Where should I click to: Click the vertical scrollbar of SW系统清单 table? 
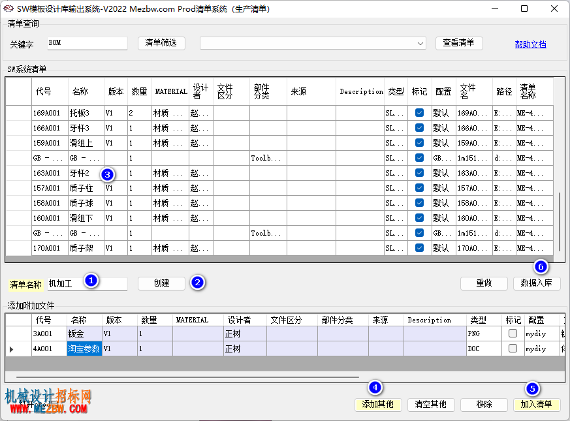pyautogui.click(x=559, y=222)
